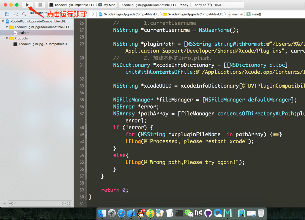This screenshot has width=305, height=220.
Task: Choose the XcodePlugin...mpatible-LFL scheme
Action: coord(72,5)
